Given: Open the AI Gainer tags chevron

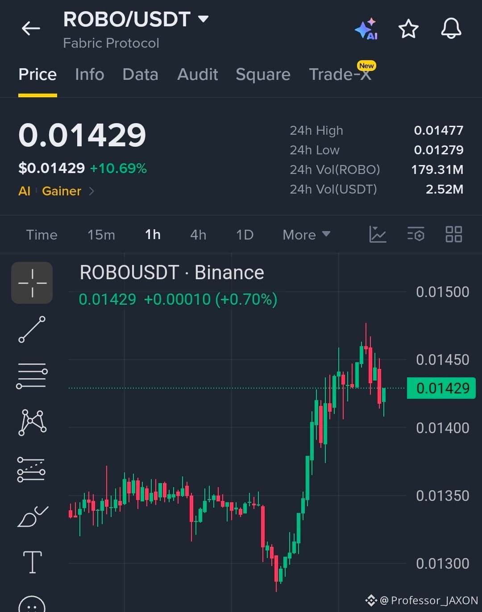Looking at the screenshot, I should 91,191.
